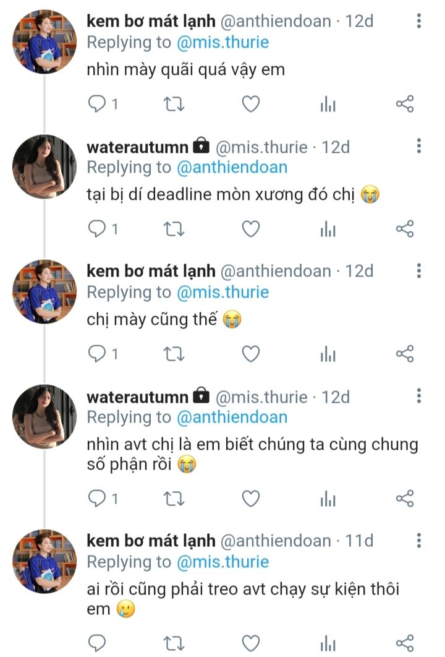The image size is (445, 657).
Task: Open more options on "chị mày cũng thế" tweet
Action: (418, 271)
